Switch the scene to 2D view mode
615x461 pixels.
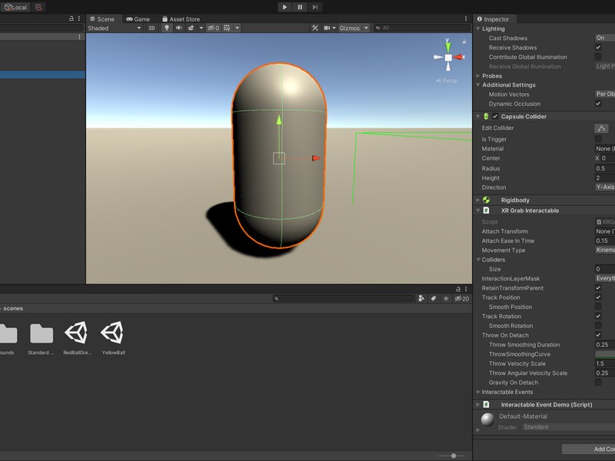[151, 28]
